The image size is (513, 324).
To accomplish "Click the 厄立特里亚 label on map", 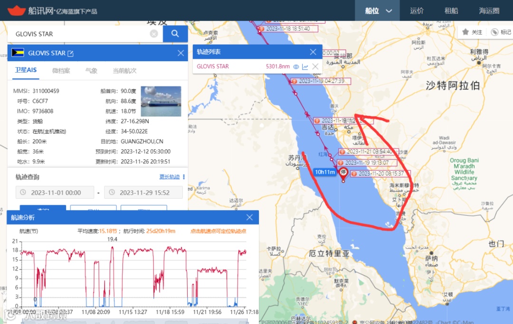I will tap(329, 253).
